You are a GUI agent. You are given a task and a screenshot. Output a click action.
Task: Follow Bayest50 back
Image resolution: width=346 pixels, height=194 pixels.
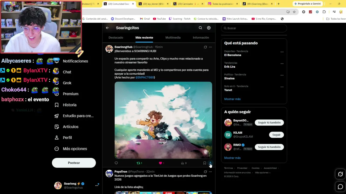click(269, 123)
